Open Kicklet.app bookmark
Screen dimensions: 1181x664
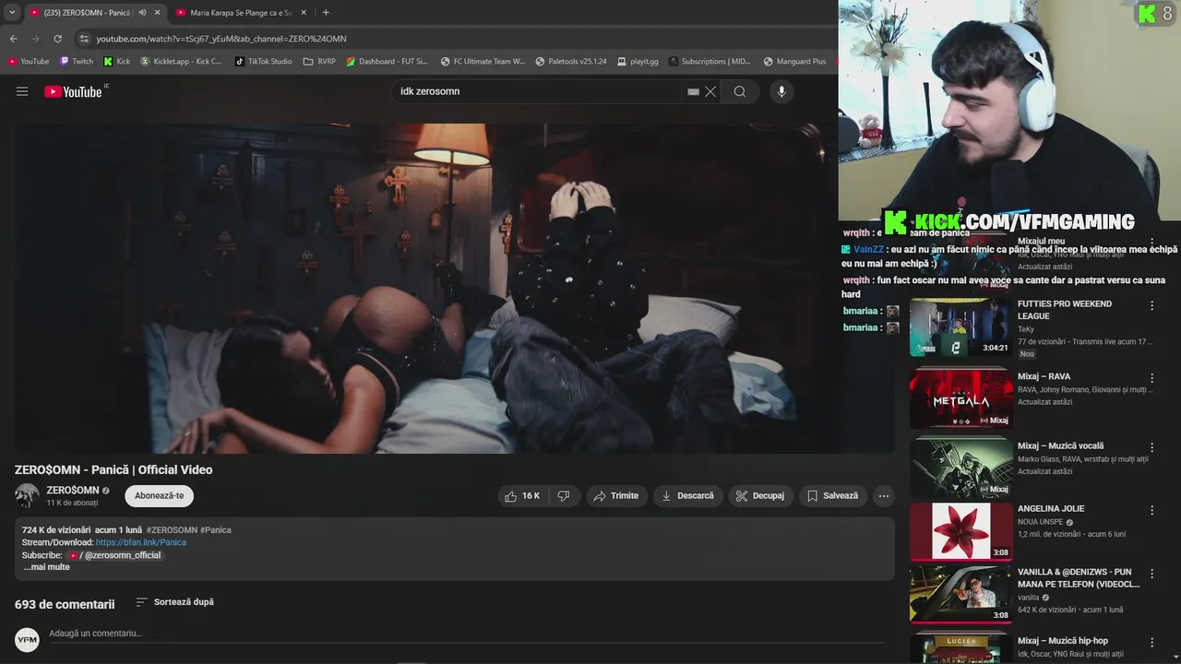click(181, 62)
